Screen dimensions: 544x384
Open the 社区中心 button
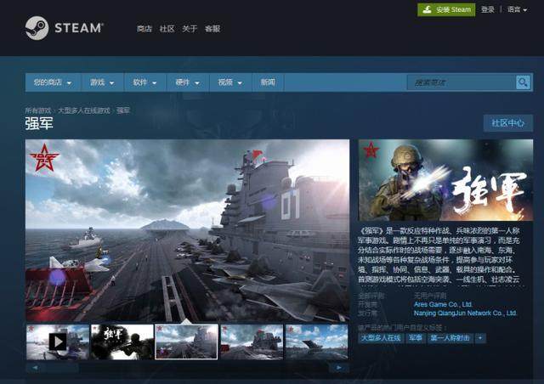tap(508, 123)
